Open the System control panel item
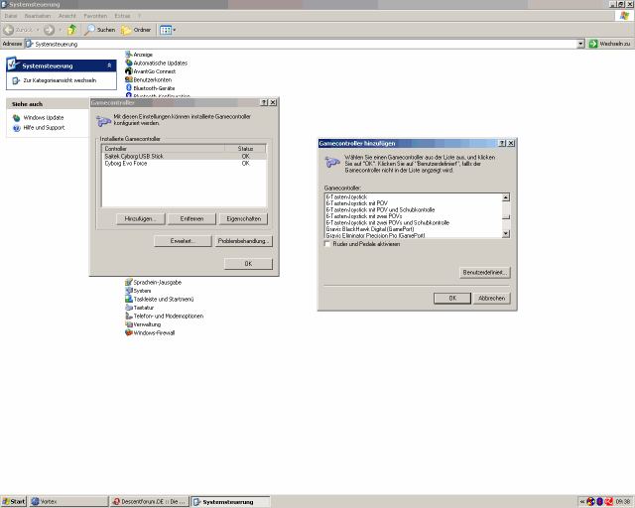Image resolution: width=635 pixels, height=508 pixels. point(138,291)
